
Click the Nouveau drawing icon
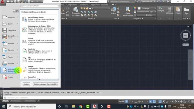tap(5, 17)
